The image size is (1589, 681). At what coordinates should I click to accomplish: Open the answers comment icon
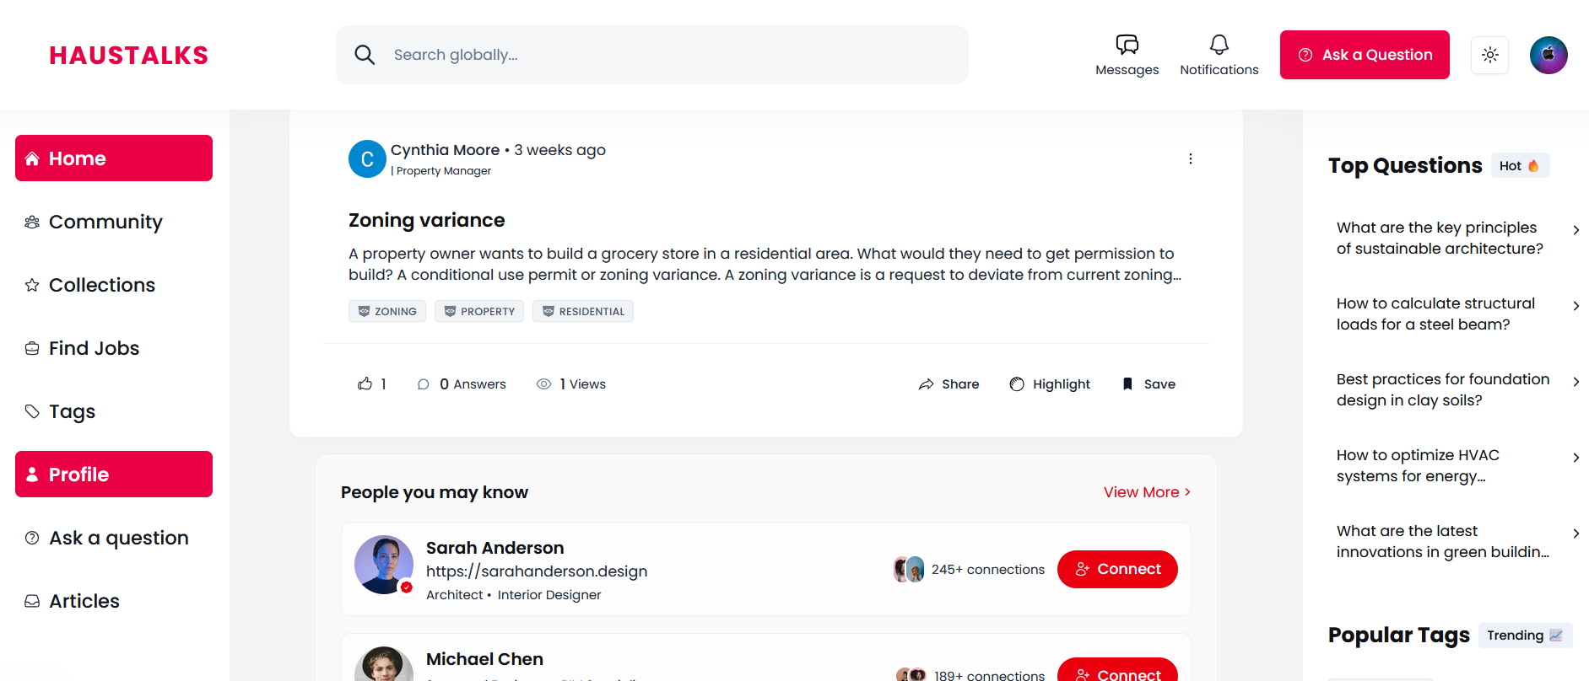click(x=424, y=384)
